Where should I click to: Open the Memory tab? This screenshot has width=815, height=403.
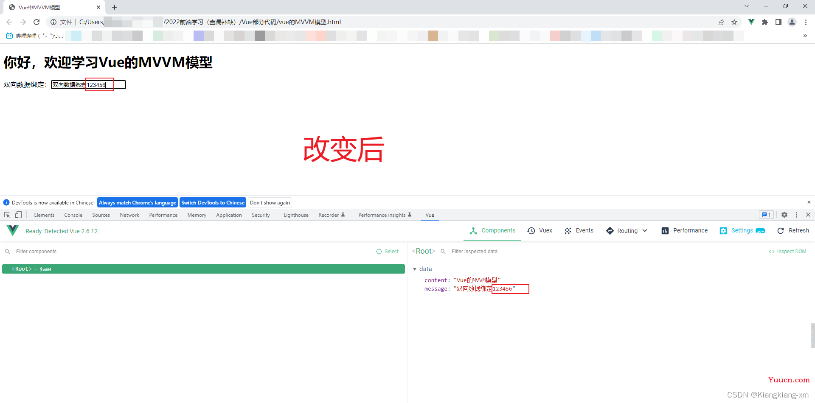tap(197, 215)
